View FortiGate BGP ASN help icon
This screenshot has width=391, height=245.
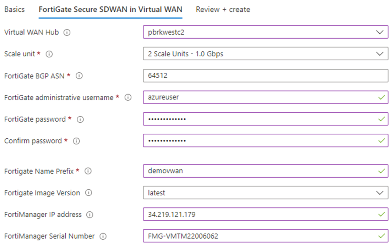click(79, 76)
